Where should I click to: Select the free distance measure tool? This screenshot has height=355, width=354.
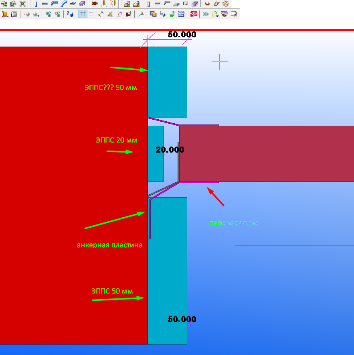[101, 14]
